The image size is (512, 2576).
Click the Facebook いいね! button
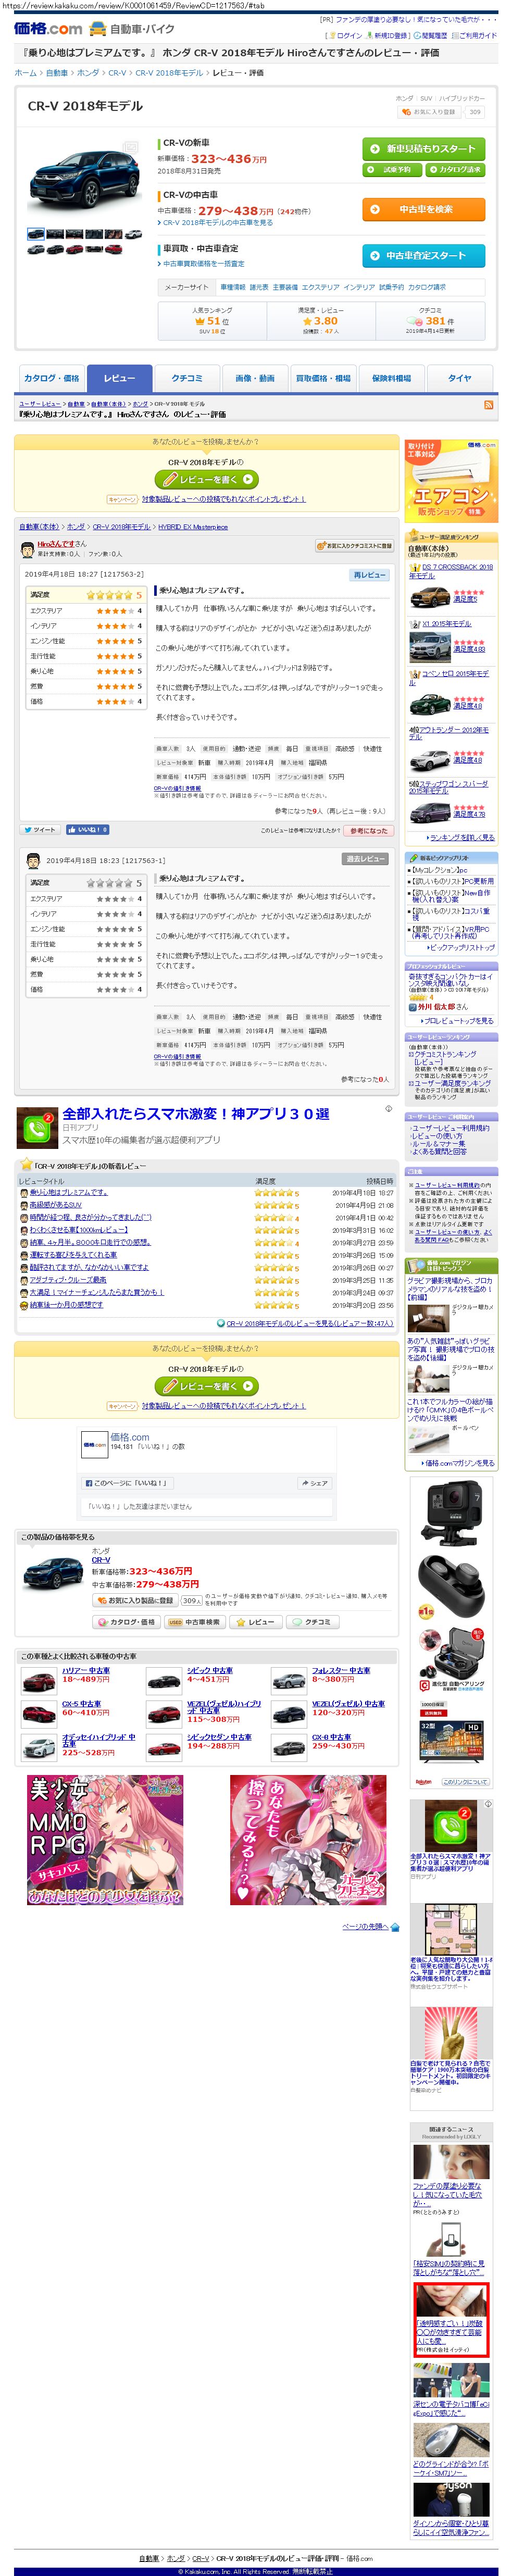pos(88,829)
